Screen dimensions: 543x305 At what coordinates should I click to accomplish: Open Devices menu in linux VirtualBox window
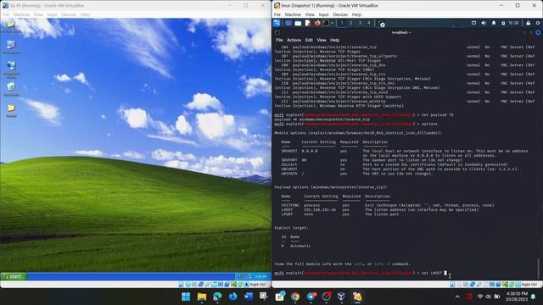click(340, 14)
